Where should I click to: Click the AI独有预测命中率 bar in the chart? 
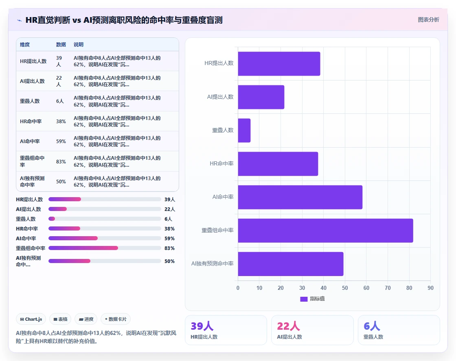tap(291, 264)
